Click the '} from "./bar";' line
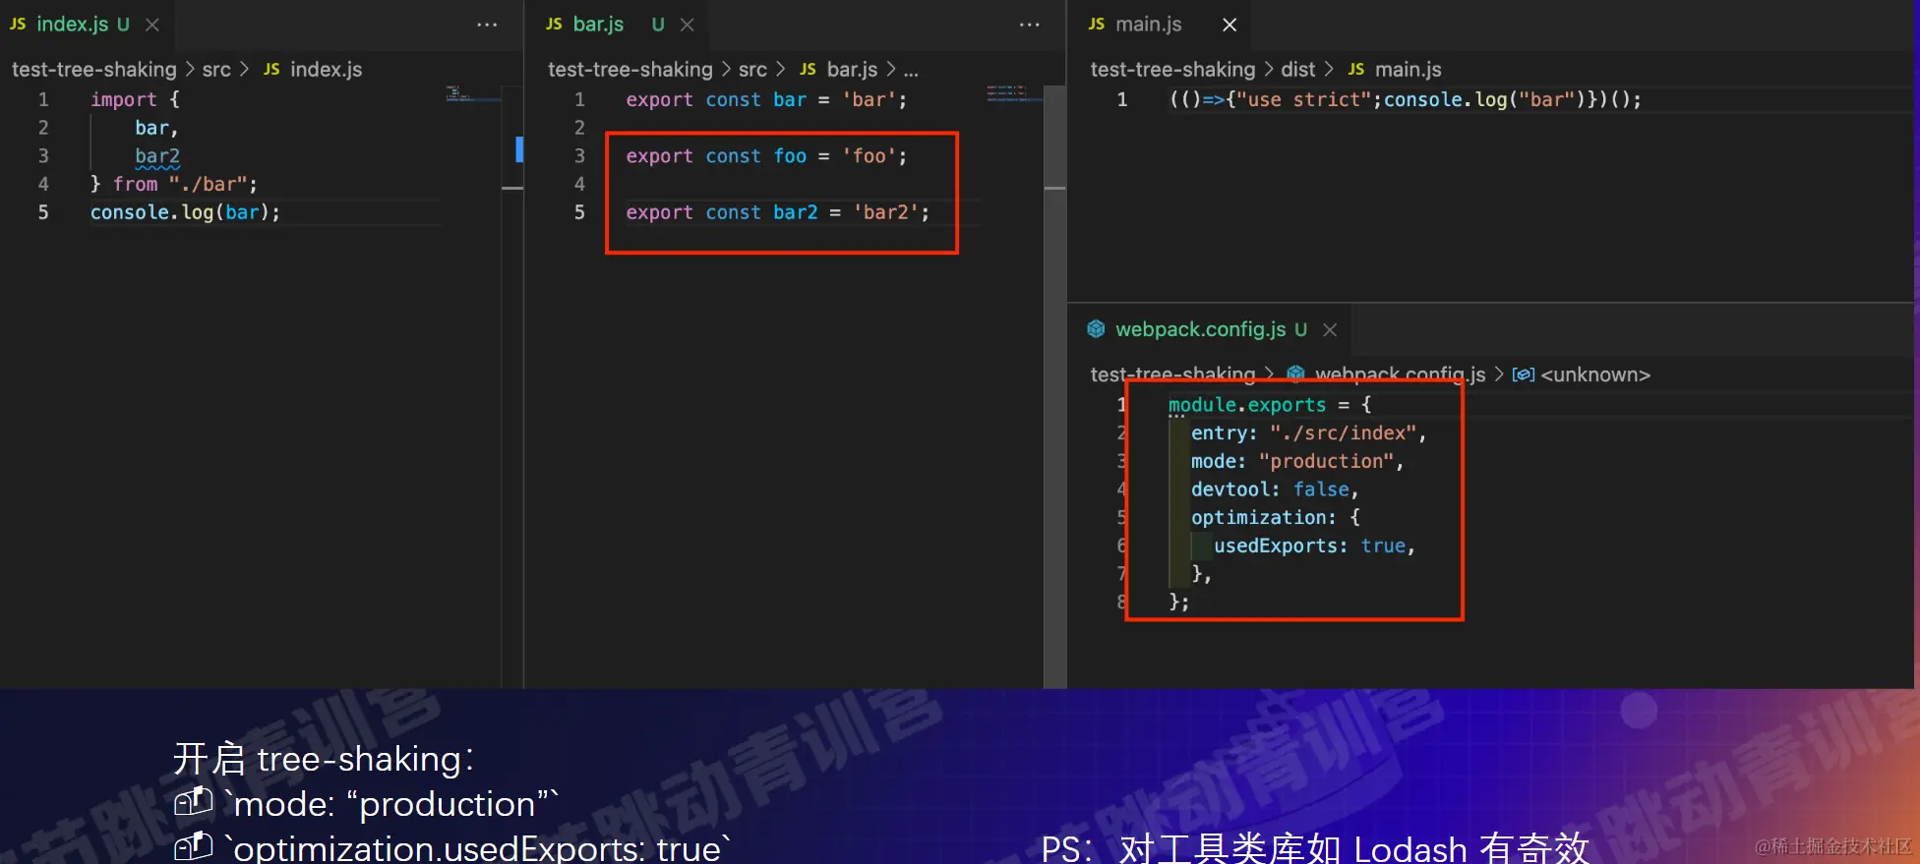 pyautogui.click(x=174, y=185)
